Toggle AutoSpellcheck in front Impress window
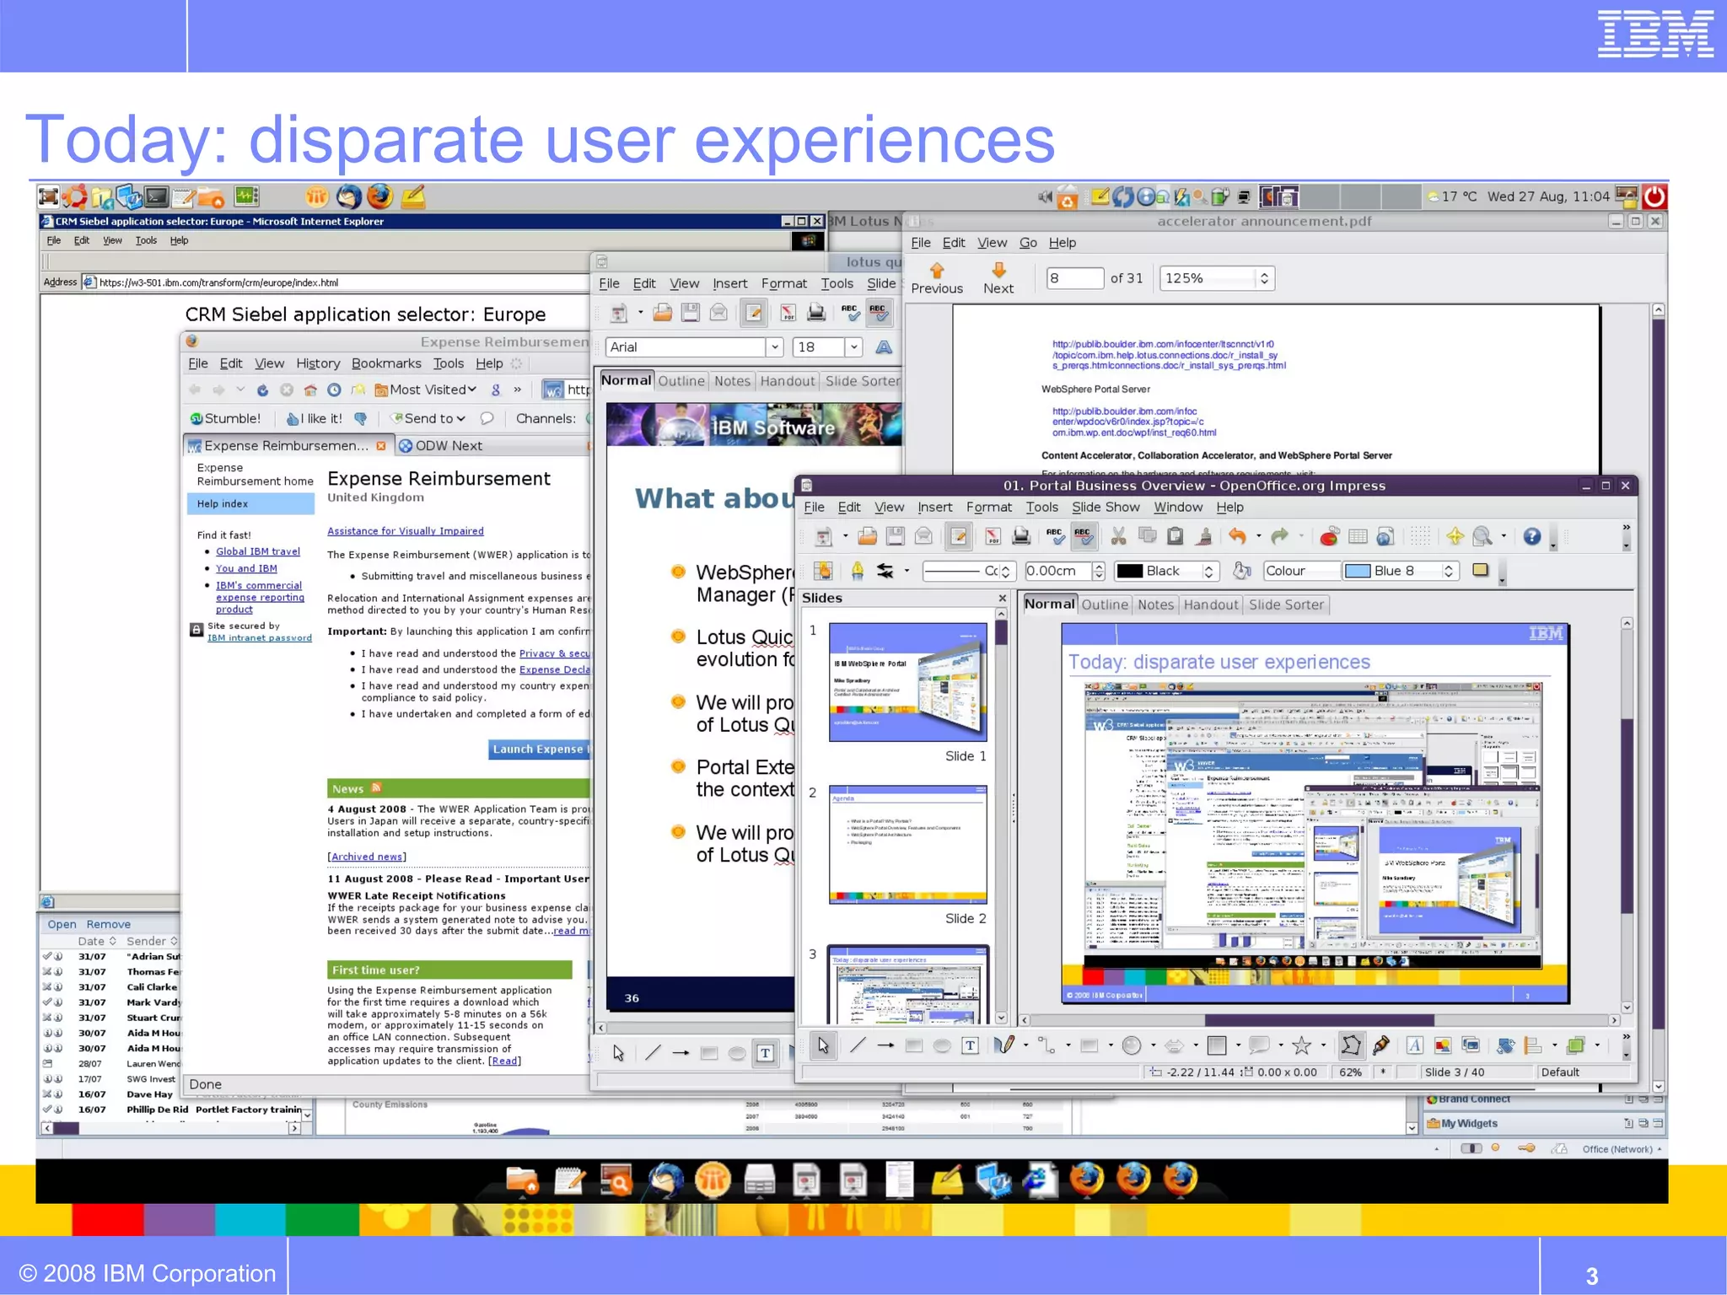Screen dimensions: 1727x1295 pyautogui.click(x=1084, y=536)
